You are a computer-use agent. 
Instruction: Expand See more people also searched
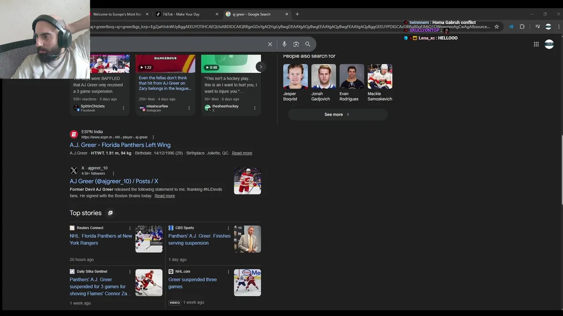(x=337, y=115)
